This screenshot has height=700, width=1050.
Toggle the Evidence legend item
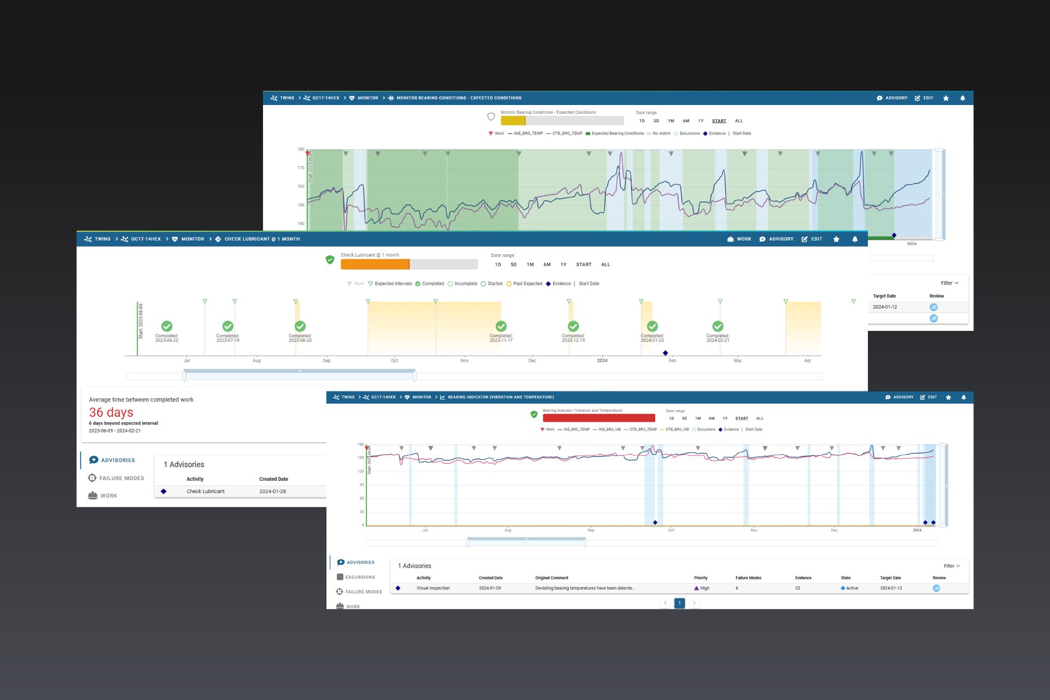(x=731, y=429)
